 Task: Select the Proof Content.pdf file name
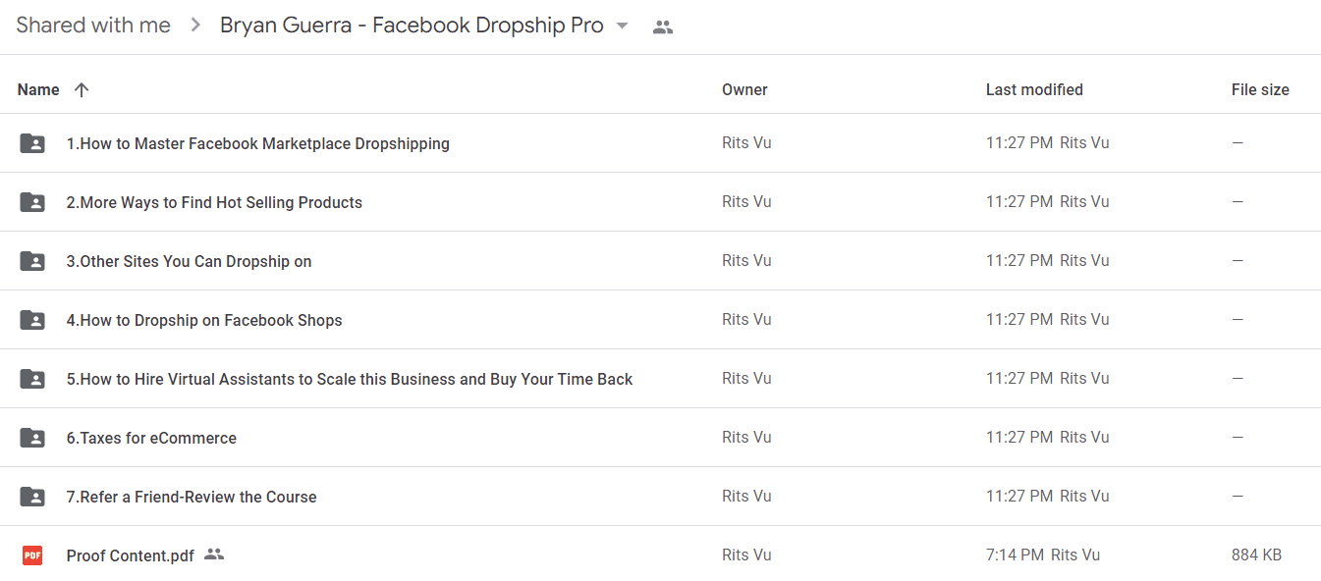(130, 555)
